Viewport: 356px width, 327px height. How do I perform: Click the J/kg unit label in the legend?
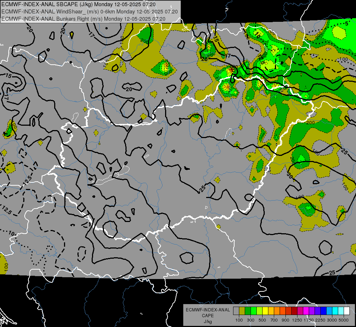tap(208, 322)
